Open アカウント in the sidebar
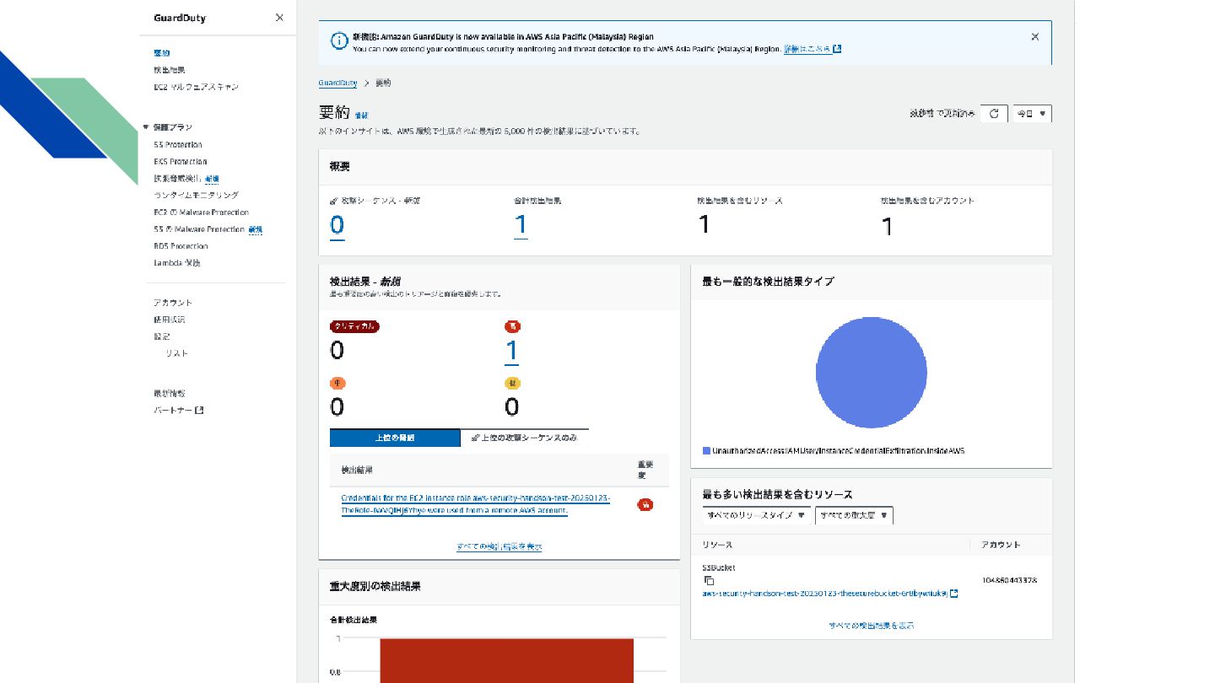Screen dimensions: 1215x683 [x=173, y=302]
